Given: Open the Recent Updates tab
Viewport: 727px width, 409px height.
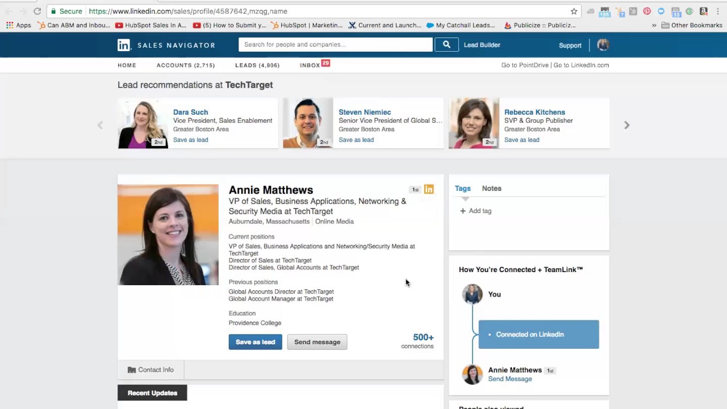Looking at the screenshot, I should tap(152, 393).
